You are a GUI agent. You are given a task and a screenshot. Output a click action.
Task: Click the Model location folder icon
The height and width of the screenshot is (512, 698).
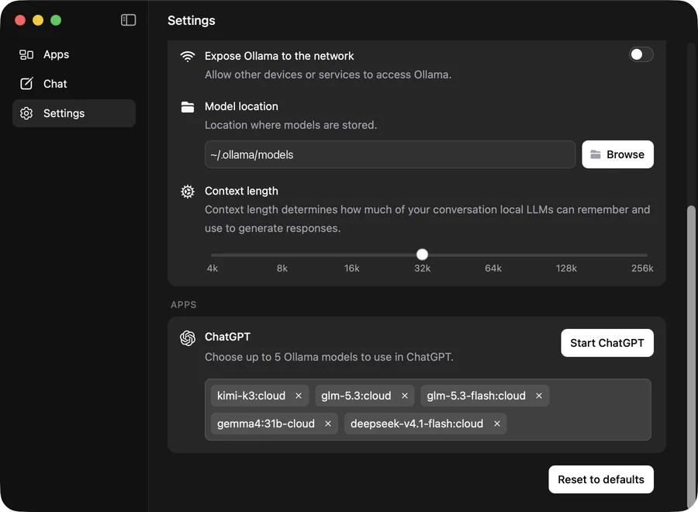click(188, 107)
